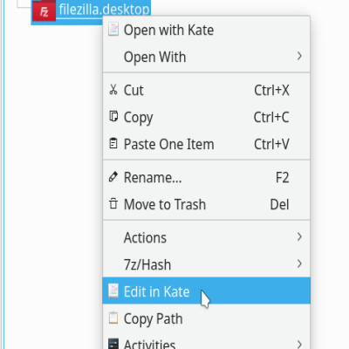Choose Edit in Kate

[207, 291]
